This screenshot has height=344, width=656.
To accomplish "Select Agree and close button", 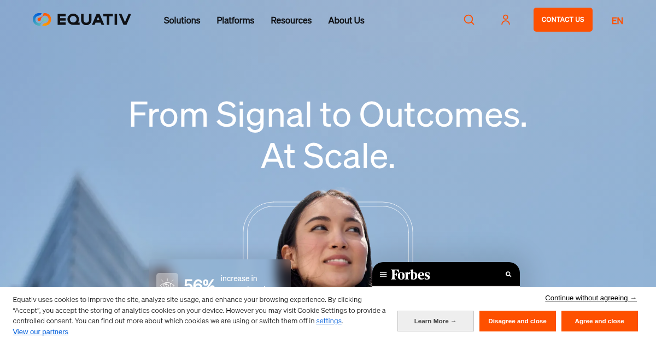I will pyautogui.click(x=600, y=321).
